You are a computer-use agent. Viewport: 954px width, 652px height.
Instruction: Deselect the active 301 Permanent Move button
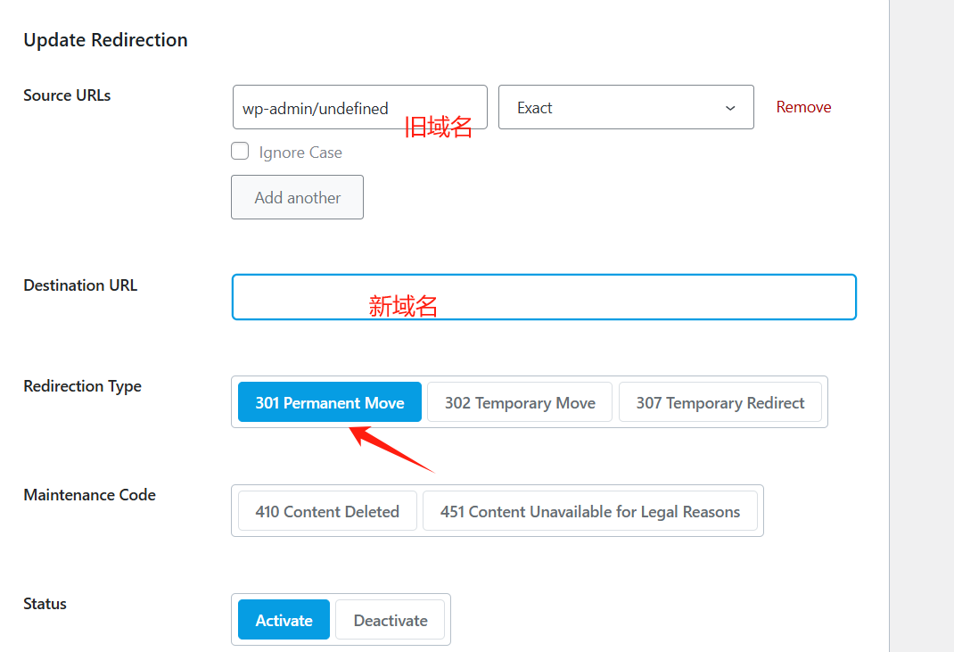click(329, 401)
